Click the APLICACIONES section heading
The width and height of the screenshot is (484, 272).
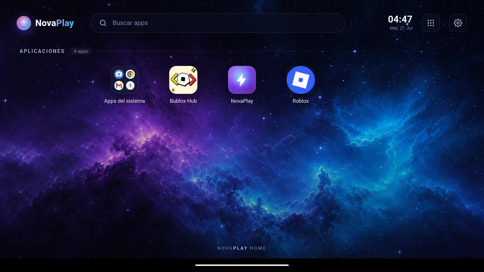tap(42, 51)
